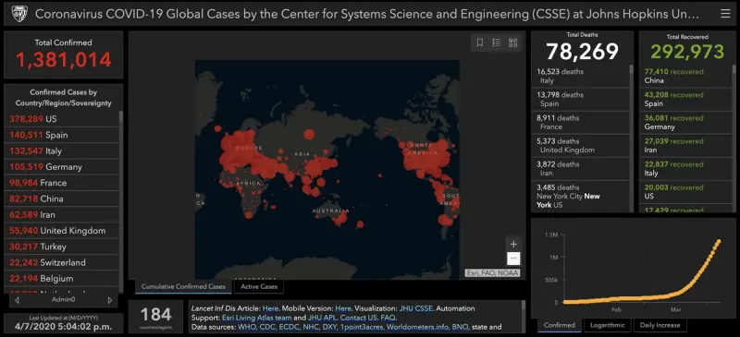Click Iran 3,872 deaths entry

click(x=581, y=168)
